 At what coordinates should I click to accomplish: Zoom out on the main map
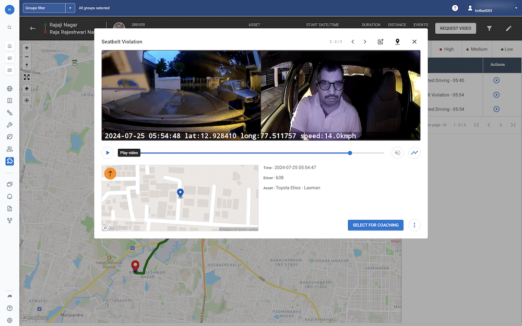coord(27,56)
